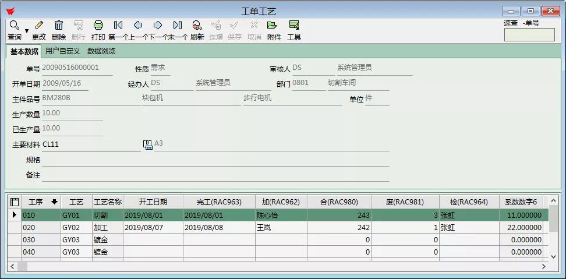
Task: Click the grid column chooser icon
Action: (x=15, y=202)
